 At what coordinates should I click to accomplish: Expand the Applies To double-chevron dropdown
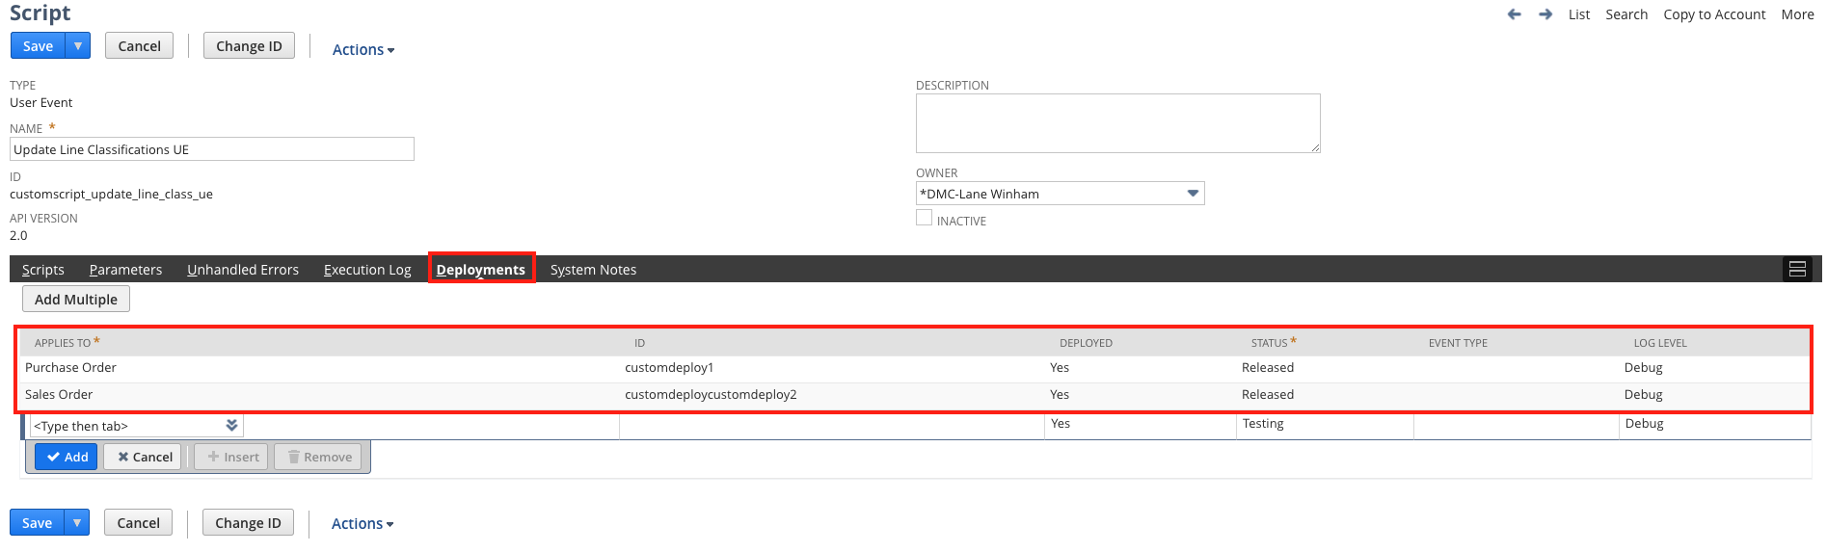point(231,426)
